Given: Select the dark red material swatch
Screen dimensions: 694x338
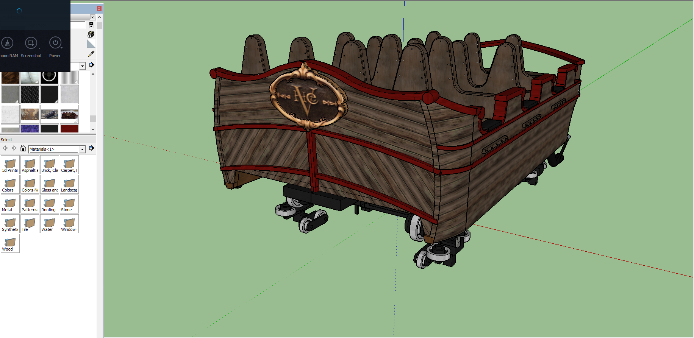Looking at the screenshot, I should coord(69,129).
